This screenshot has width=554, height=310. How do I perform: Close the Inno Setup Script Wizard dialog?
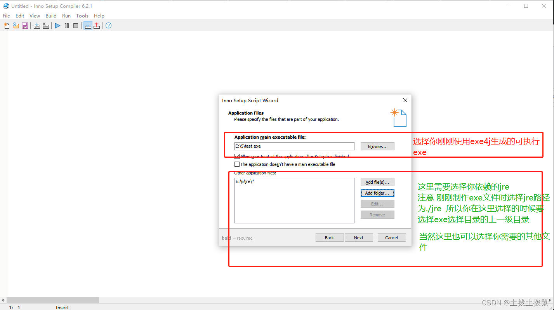405,100
